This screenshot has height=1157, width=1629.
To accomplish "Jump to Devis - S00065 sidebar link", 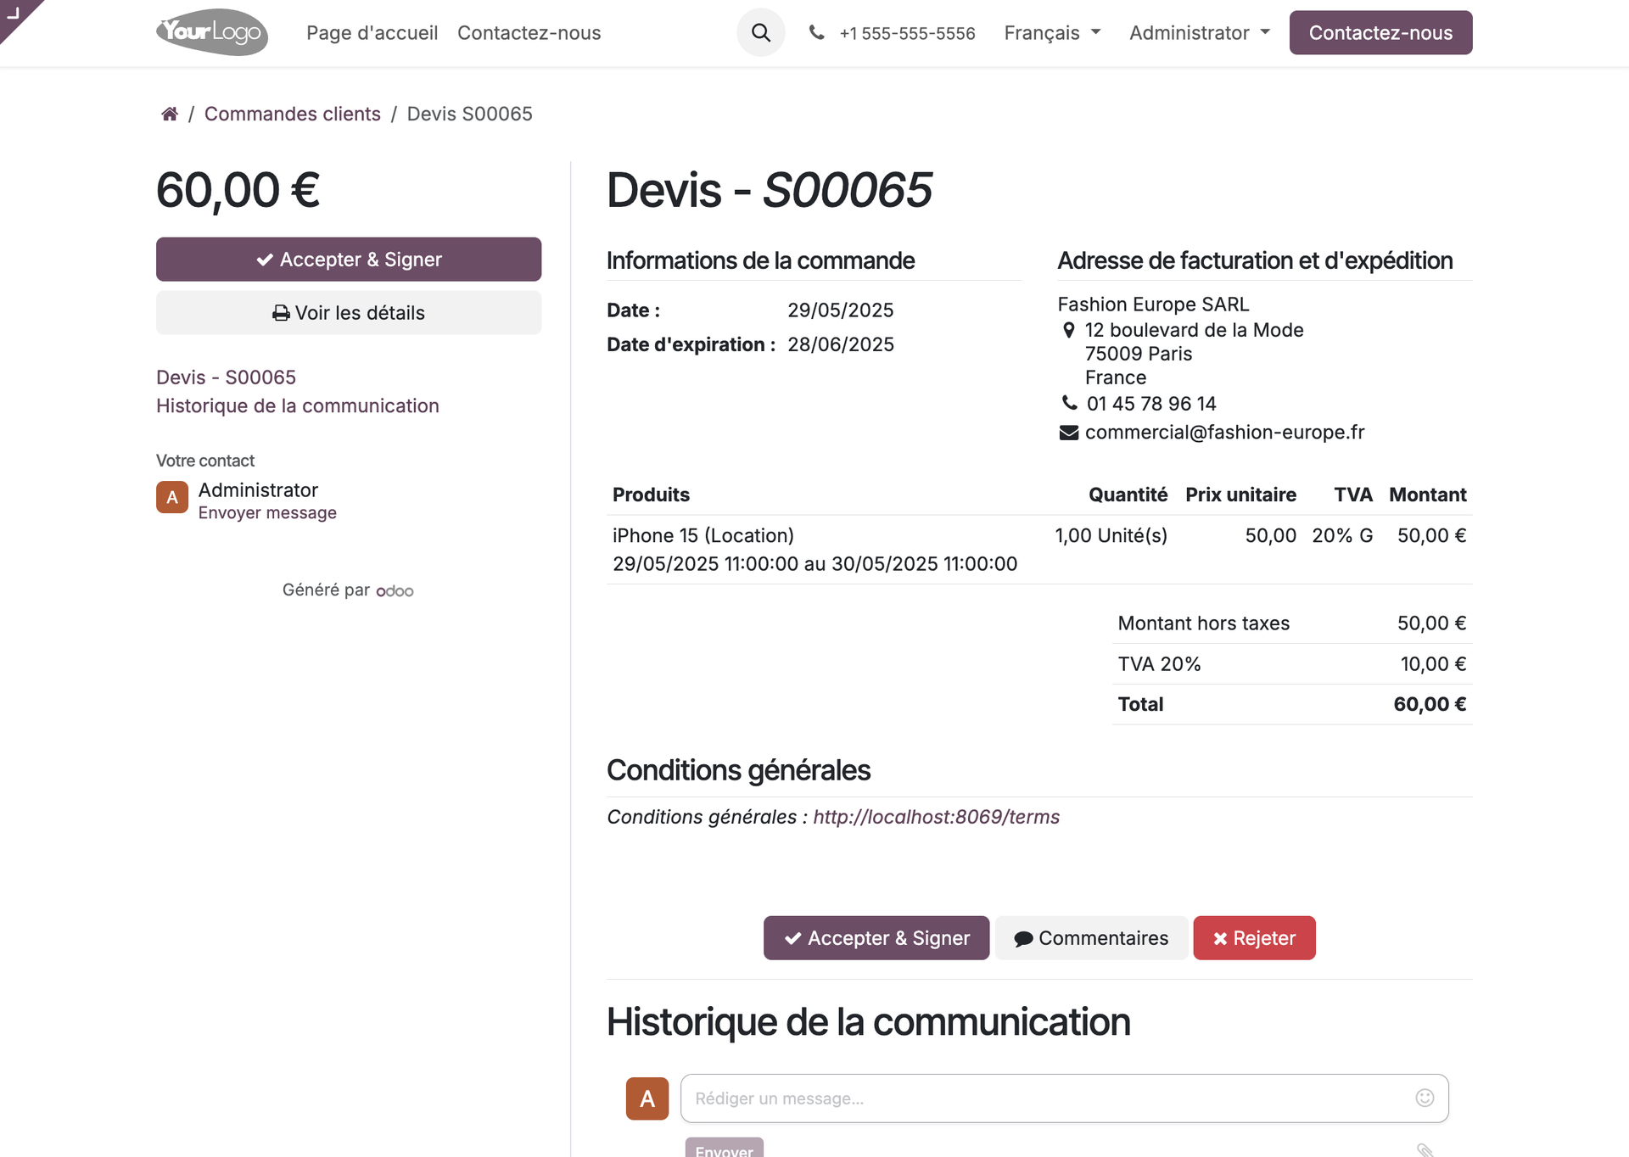I will (x=226, y=377).
